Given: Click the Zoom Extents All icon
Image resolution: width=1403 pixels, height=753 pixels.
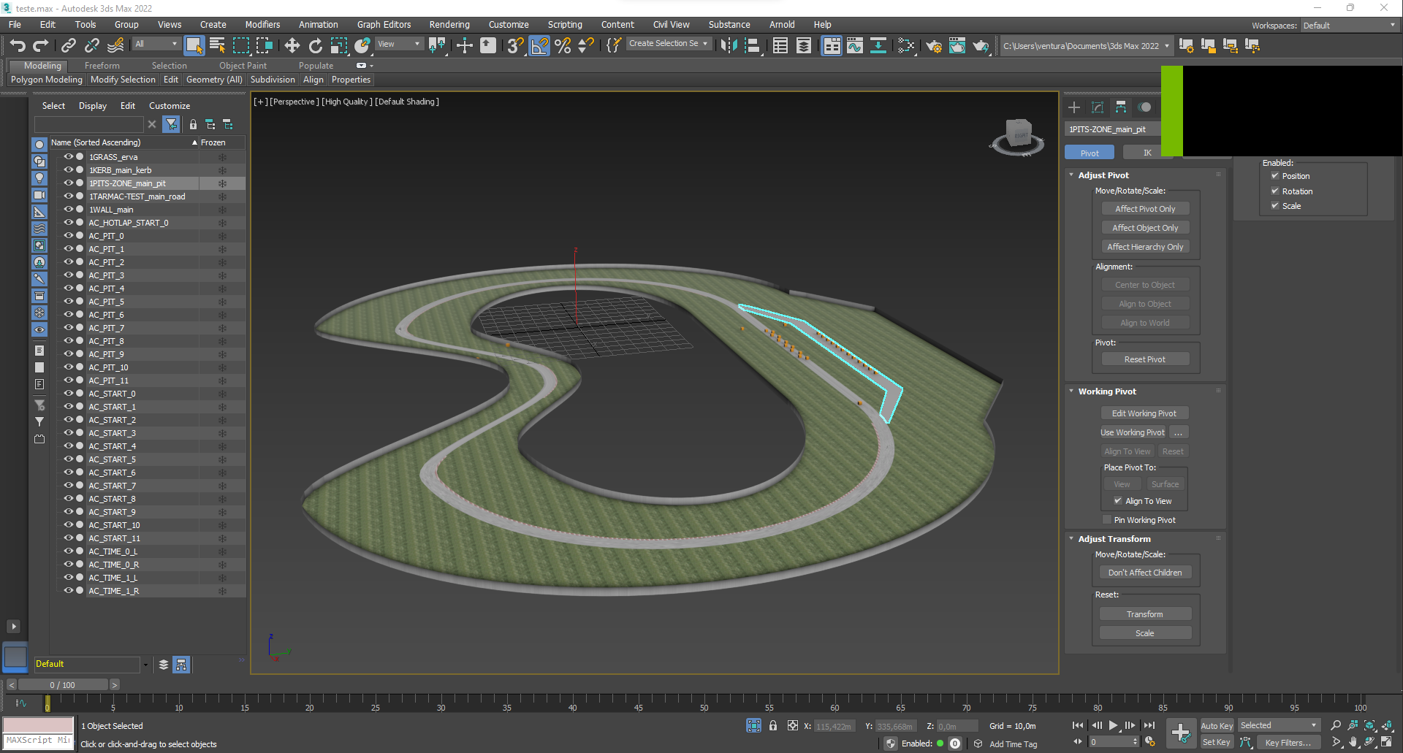Looking at the screenshot, I should [x=1387, y=725].
